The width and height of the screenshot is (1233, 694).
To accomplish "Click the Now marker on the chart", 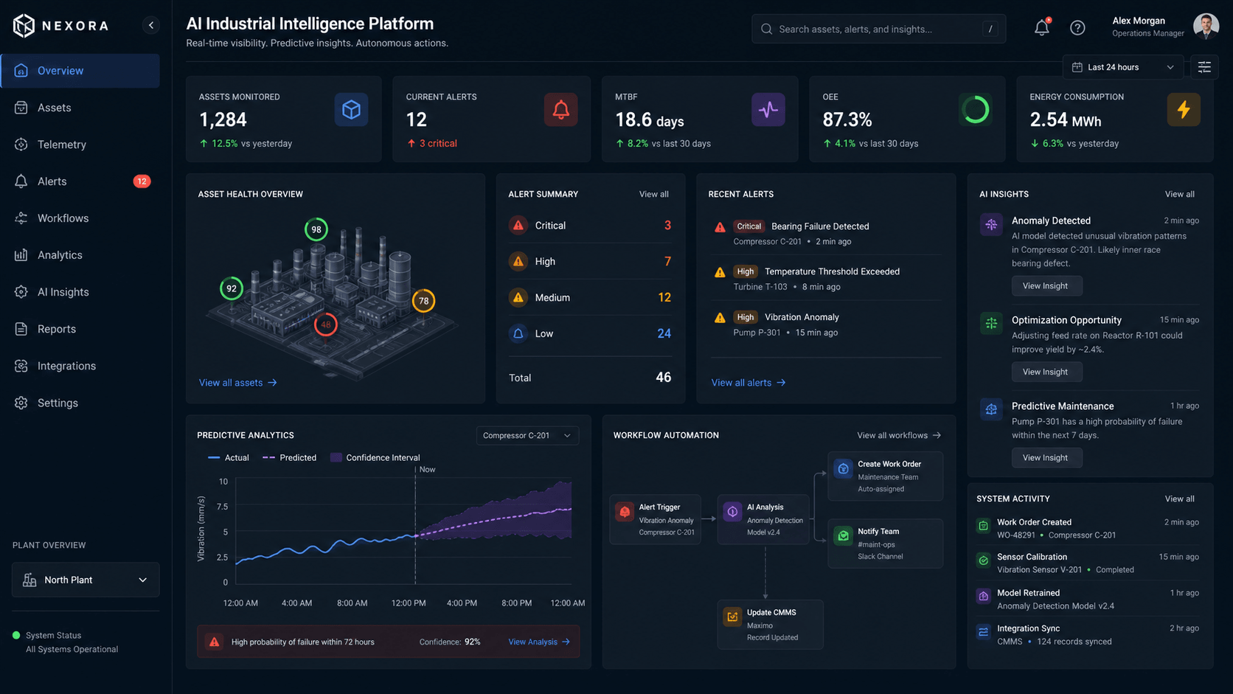I will (x=427, y=469).
